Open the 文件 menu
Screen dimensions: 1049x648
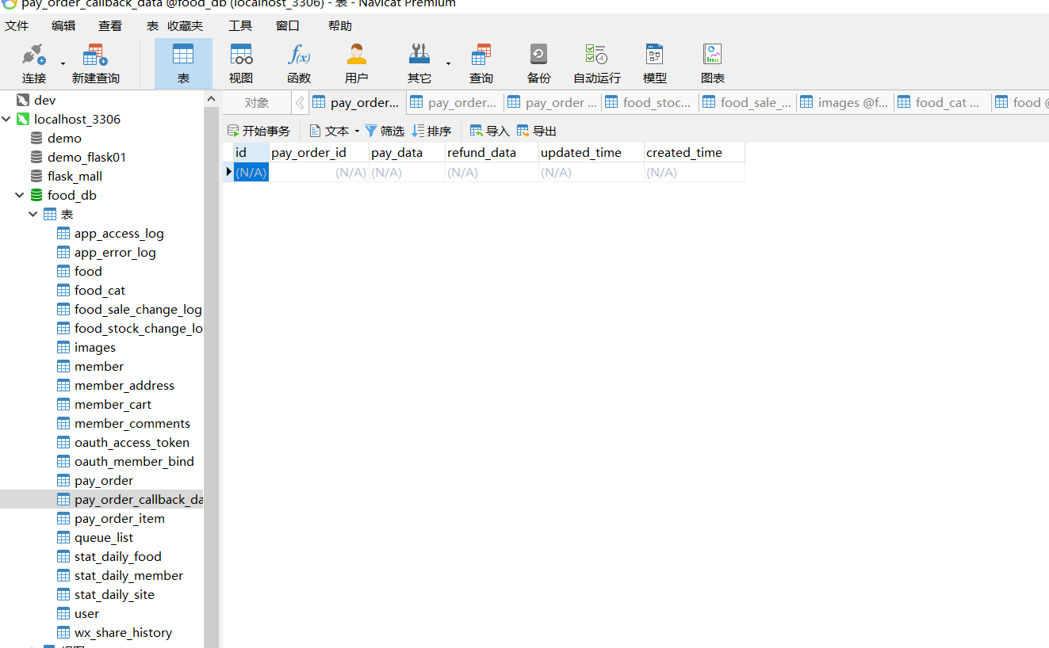click(x=17, y=25)
